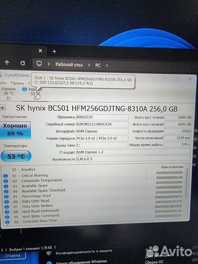
Task: Click blue status icon for 'Percentage Used'
Action: pos(6,197)
